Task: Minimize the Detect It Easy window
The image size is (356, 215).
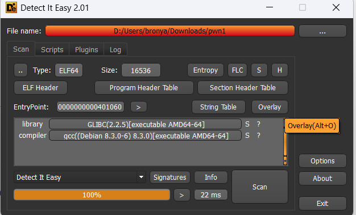Action: [x=269, y=7]
